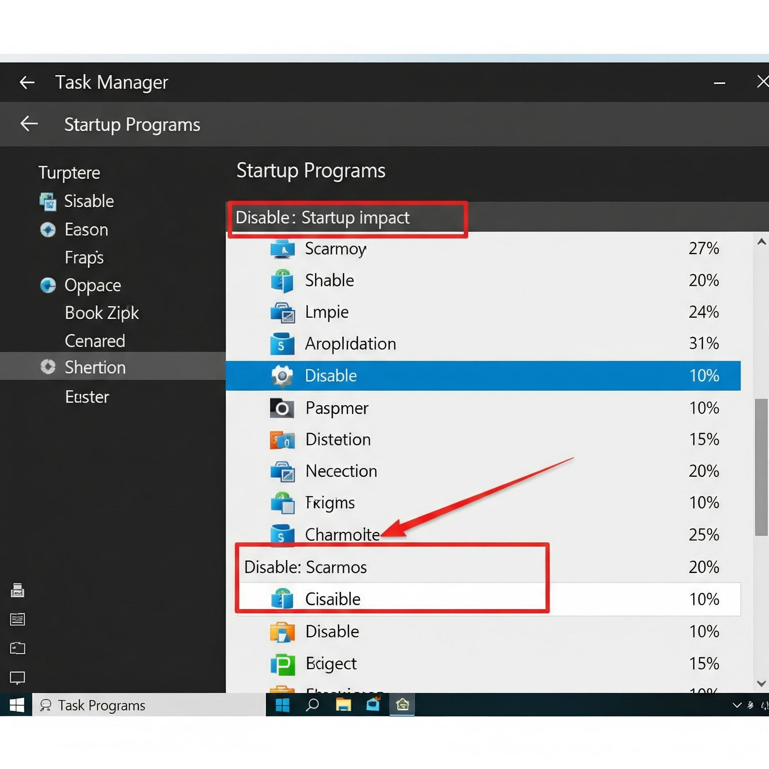Select Shertion in the left sidebar

[95, 367]
